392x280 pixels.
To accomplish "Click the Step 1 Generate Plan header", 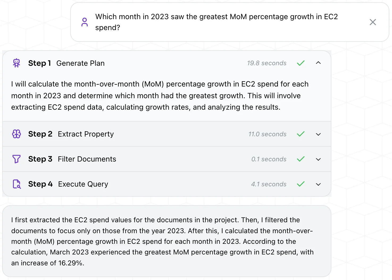I will pos(66,63).
